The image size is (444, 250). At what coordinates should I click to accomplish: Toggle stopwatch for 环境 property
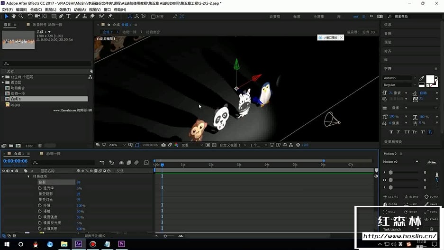pyautogui.click(x=40, y=205)
